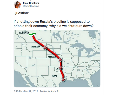Click the TEXAS label on the map
Screen dimensions: 113x95
(54, 76)
